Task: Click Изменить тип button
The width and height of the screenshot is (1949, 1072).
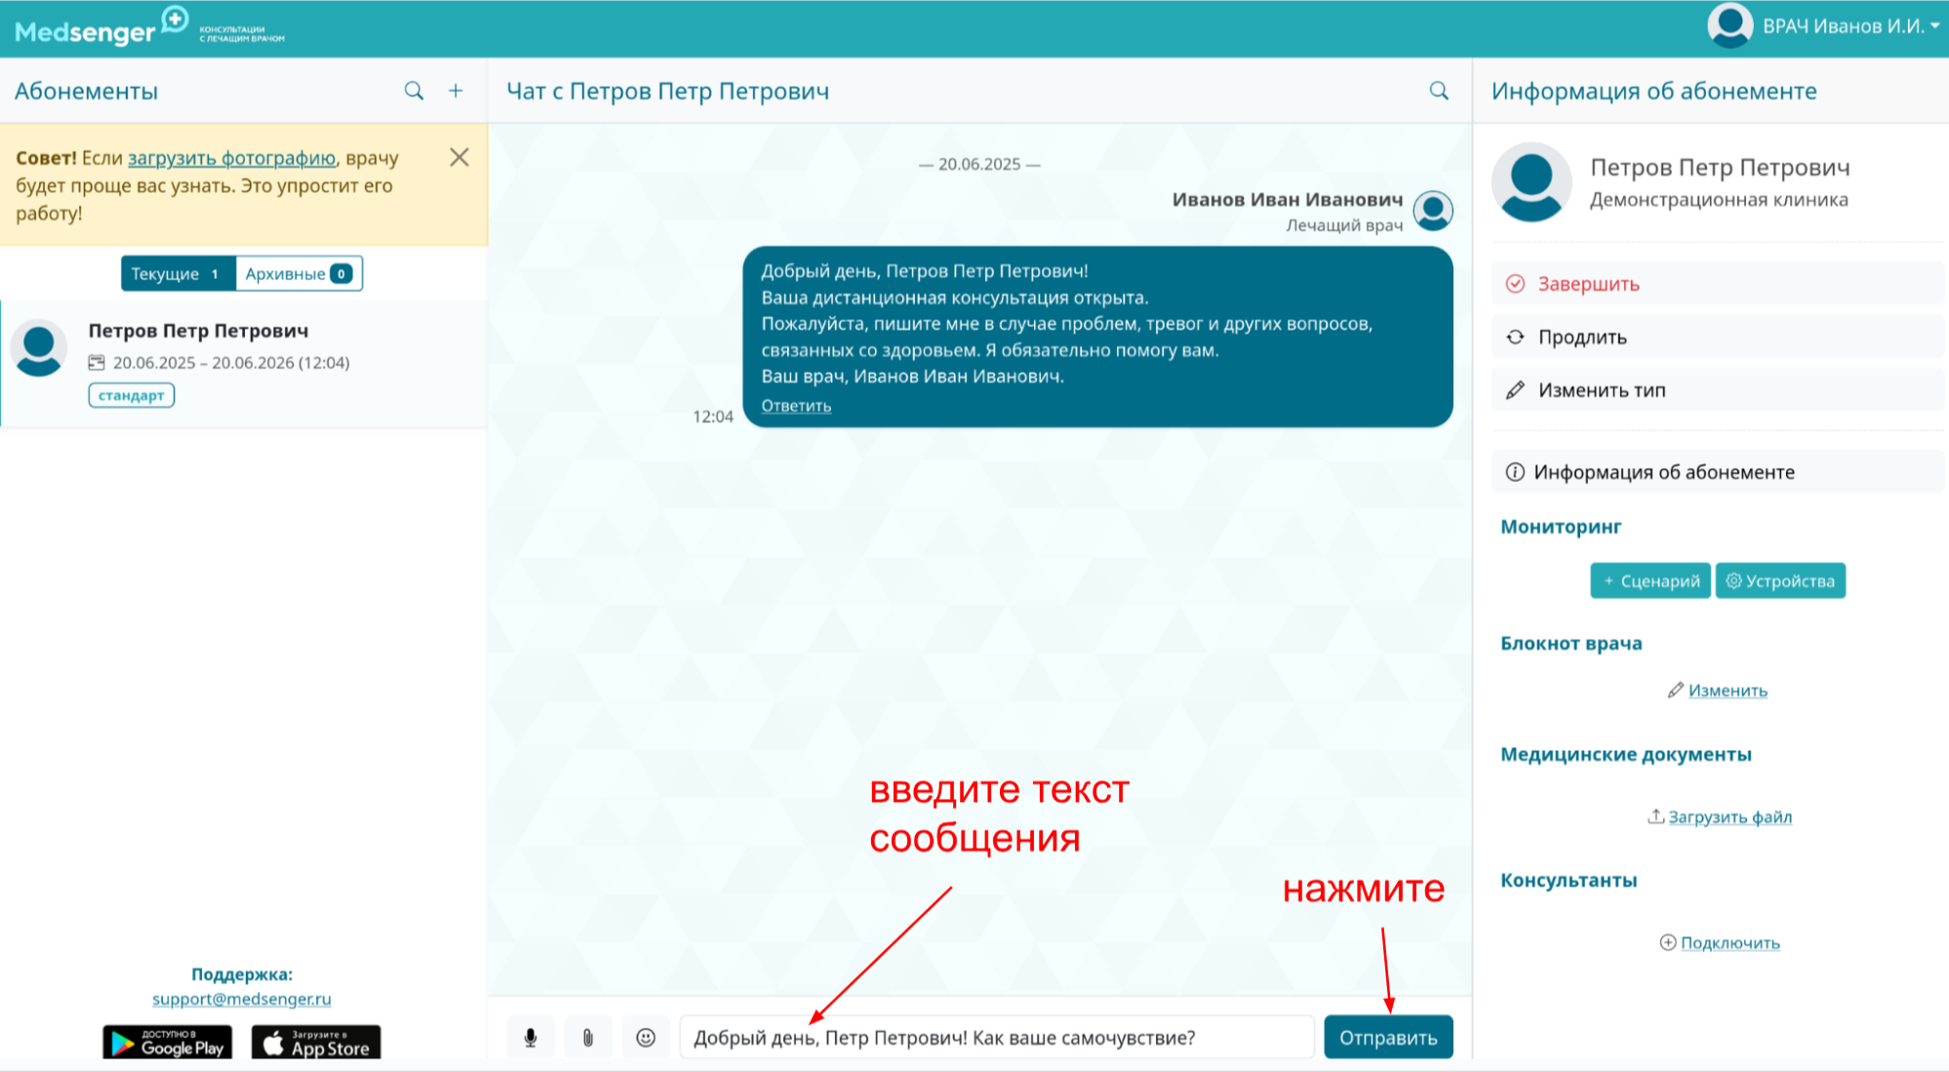Action: (1602, 390)
